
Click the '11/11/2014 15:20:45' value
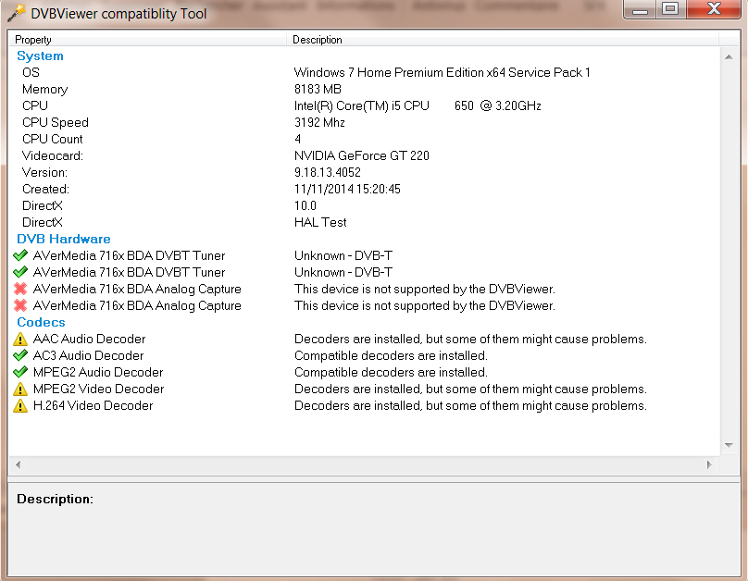tap(347, 190)
